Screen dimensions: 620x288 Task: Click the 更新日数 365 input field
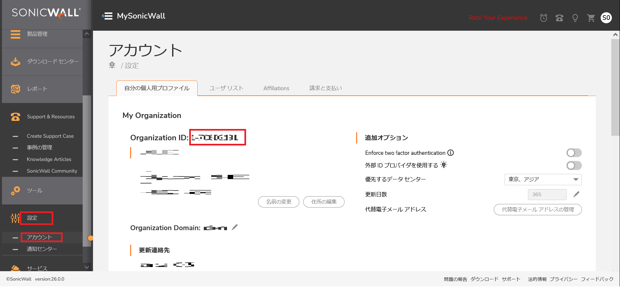click(547, 195)
